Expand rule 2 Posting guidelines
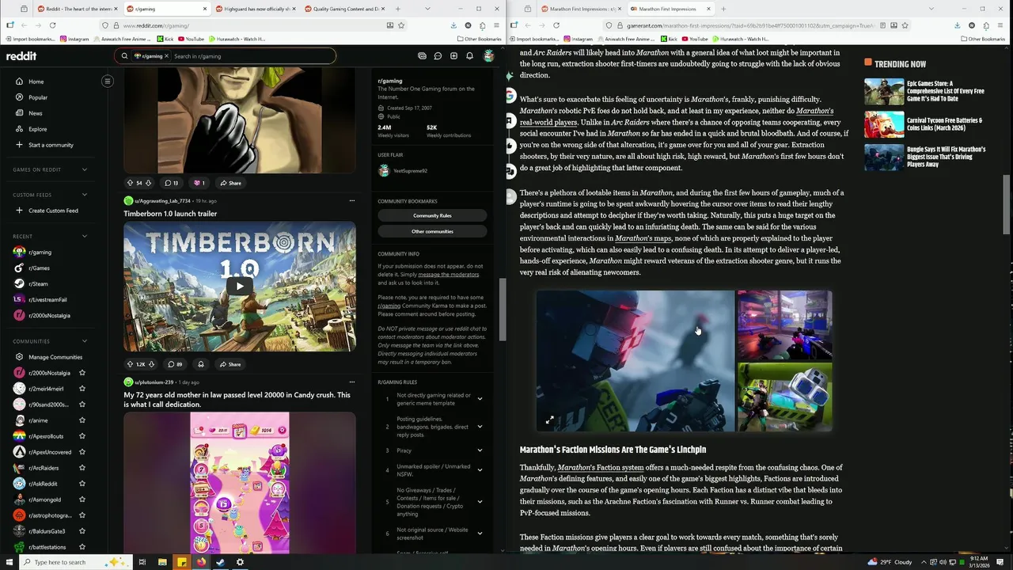This screenshot has height=570, width=1013. (x=480, y=427)
